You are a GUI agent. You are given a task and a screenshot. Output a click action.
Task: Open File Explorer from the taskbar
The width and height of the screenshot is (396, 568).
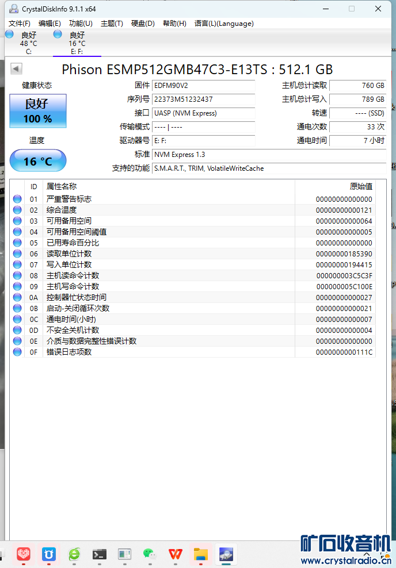[200, 554]
